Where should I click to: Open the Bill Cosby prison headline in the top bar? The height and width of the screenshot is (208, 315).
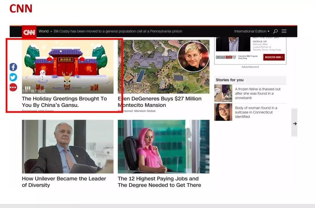coord(118,31)
